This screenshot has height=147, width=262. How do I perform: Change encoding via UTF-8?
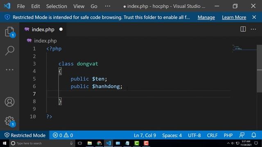[x=194, y=135]
